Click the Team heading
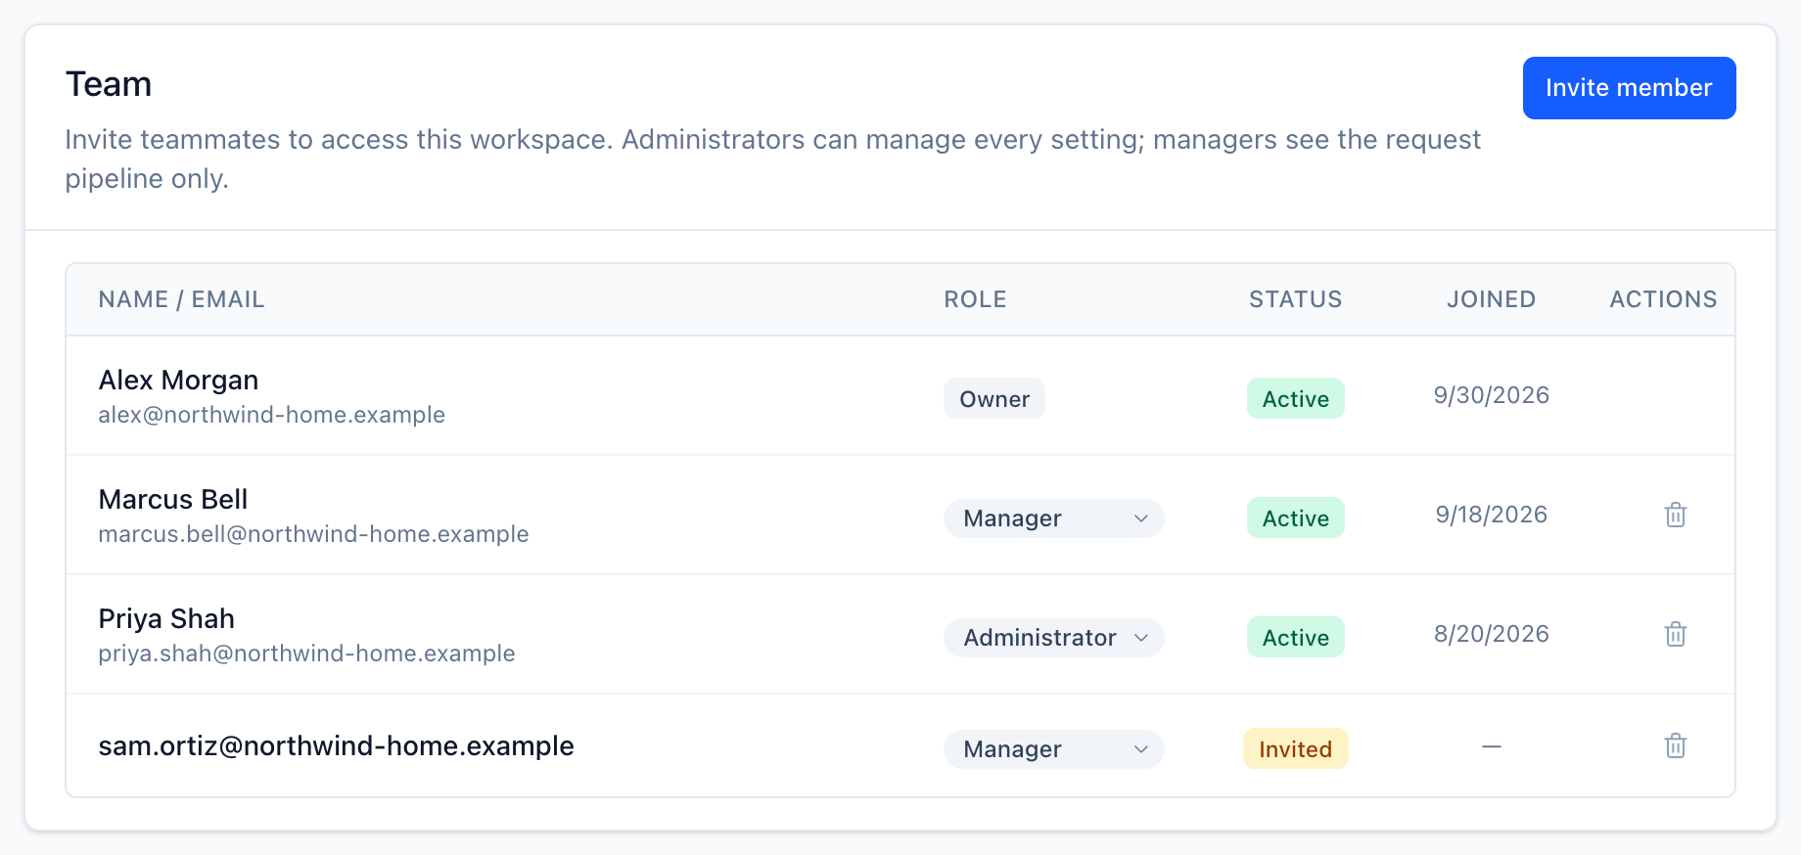Viewport: 1801px width, 855px height. click(109, 84)
